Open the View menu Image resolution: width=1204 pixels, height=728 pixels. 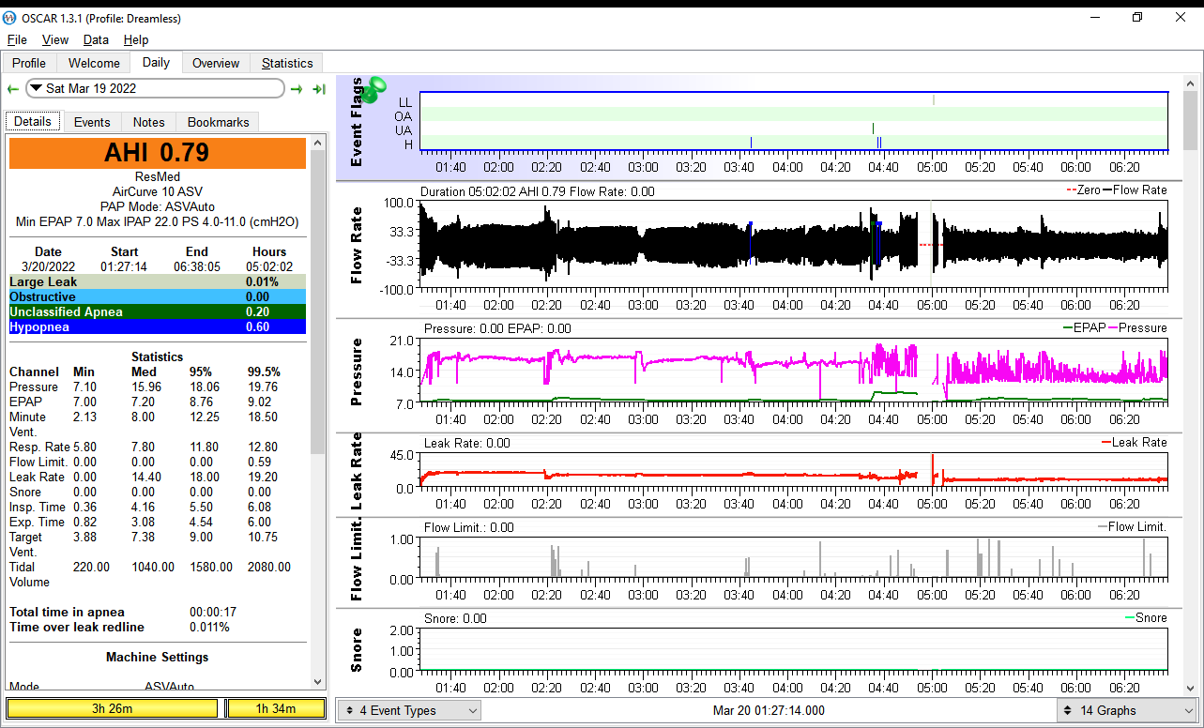click(x=55, y=40)
